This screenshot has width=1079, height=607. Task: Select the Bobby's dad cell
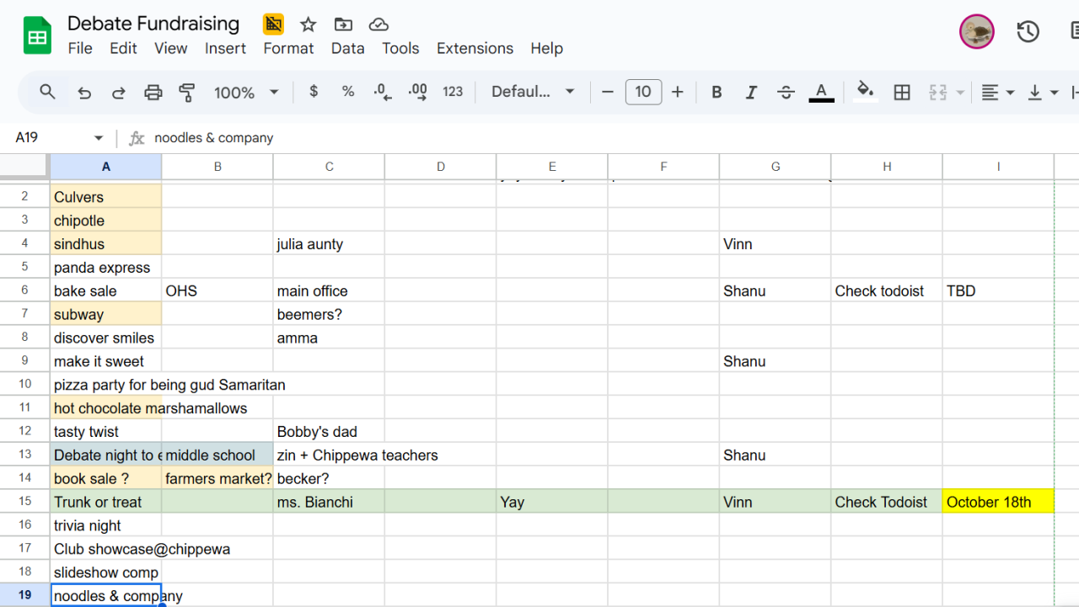pos(329,432)
